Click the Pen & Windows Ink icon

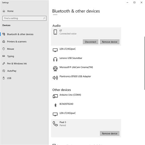tap(4, 63)
